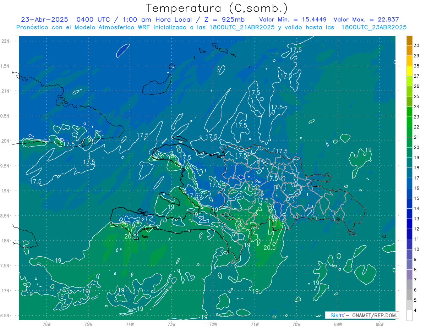
Task: Click the 22N latitude axis label
Action: (6, 41)
